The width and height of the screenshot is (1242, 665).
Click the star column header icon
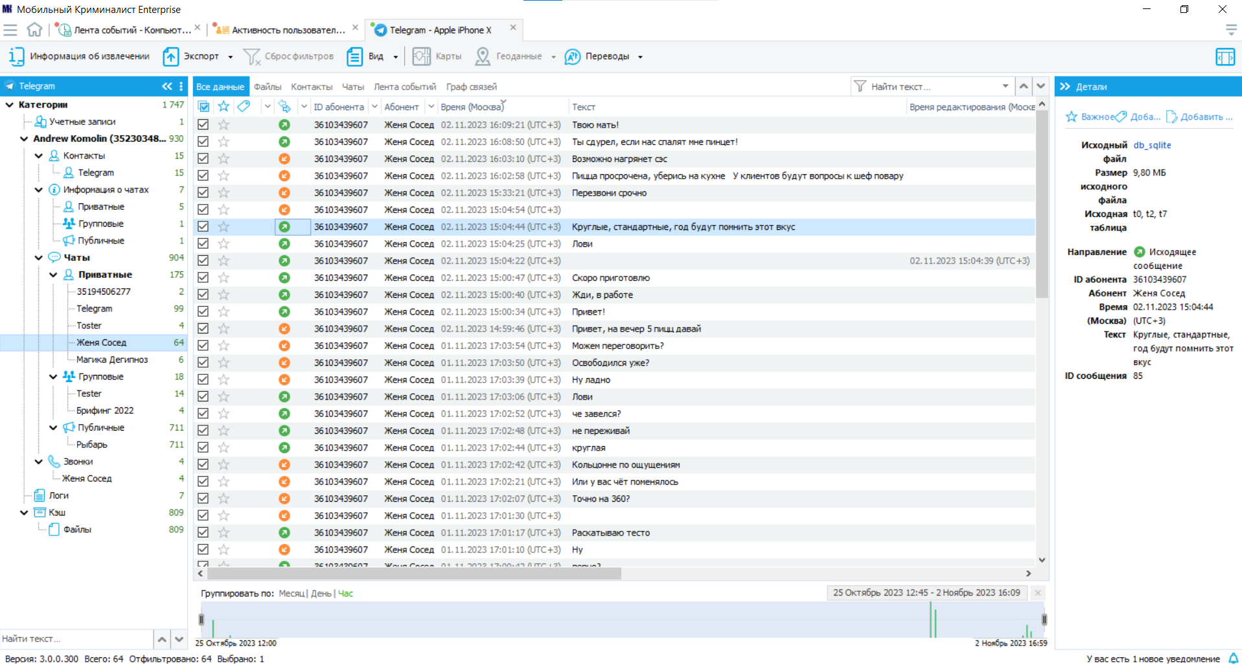[x=224, y=106]
